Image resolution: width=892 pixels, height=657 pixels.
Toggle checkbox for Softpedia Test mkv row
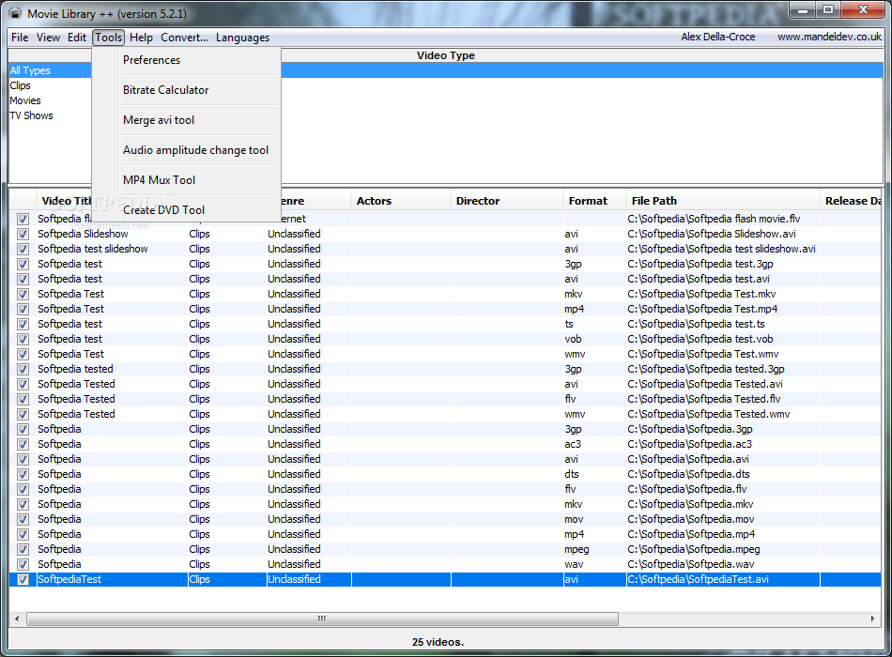(23, 294)
